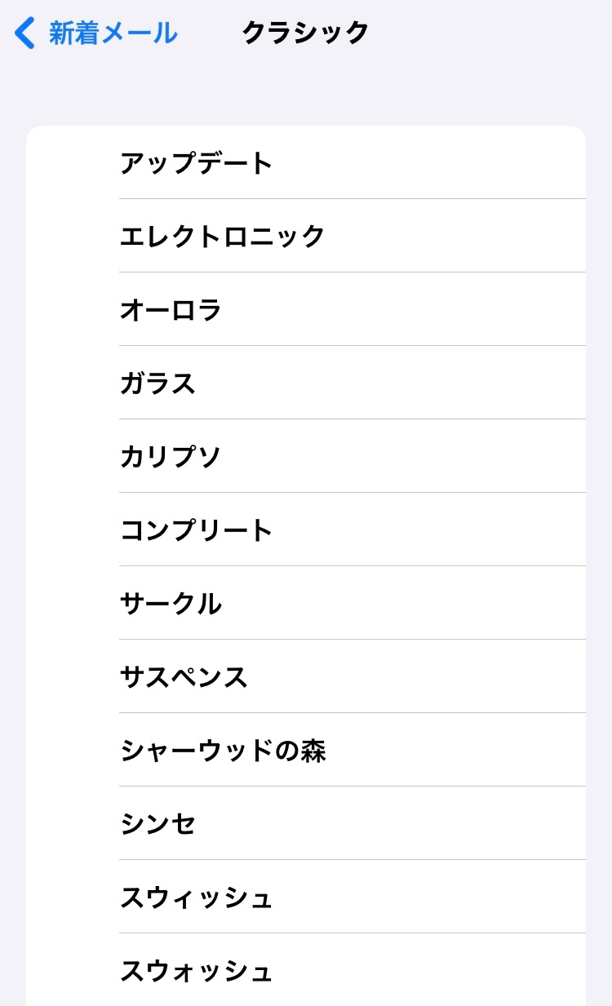Choose the エレクトロニック sound
This screenshot has height=1006, width=612.
pos(223,237)
